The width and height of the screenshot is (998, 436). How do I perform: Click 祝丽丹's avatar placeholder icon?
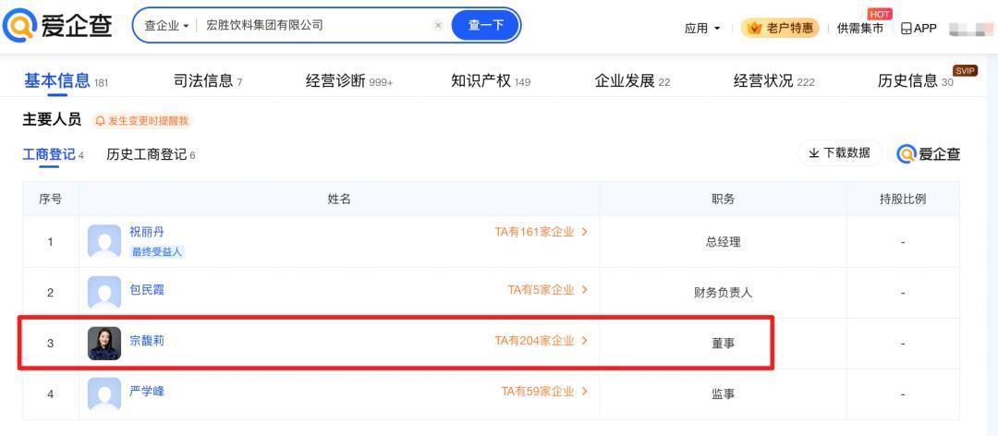[103, 241]
